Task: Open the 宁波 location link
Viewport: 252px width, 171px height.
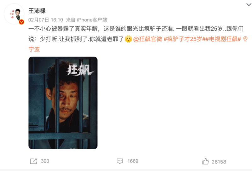Action: 34,49
